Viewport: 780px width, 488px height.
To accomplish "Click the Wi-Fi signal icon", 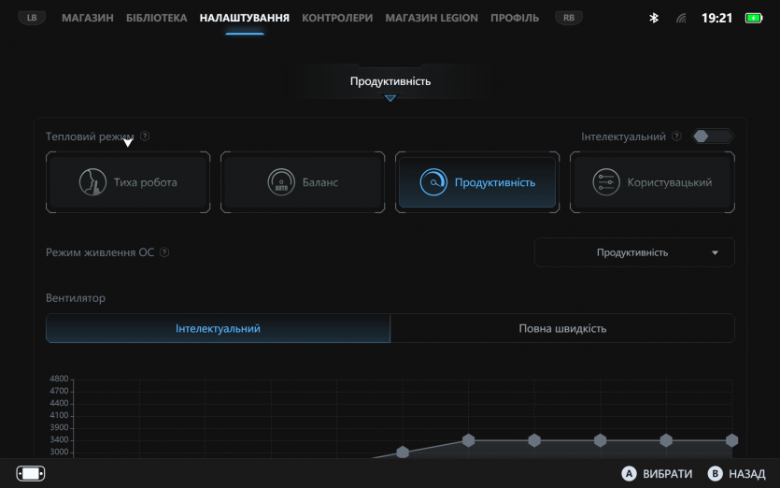I will [x=681, y=18].
